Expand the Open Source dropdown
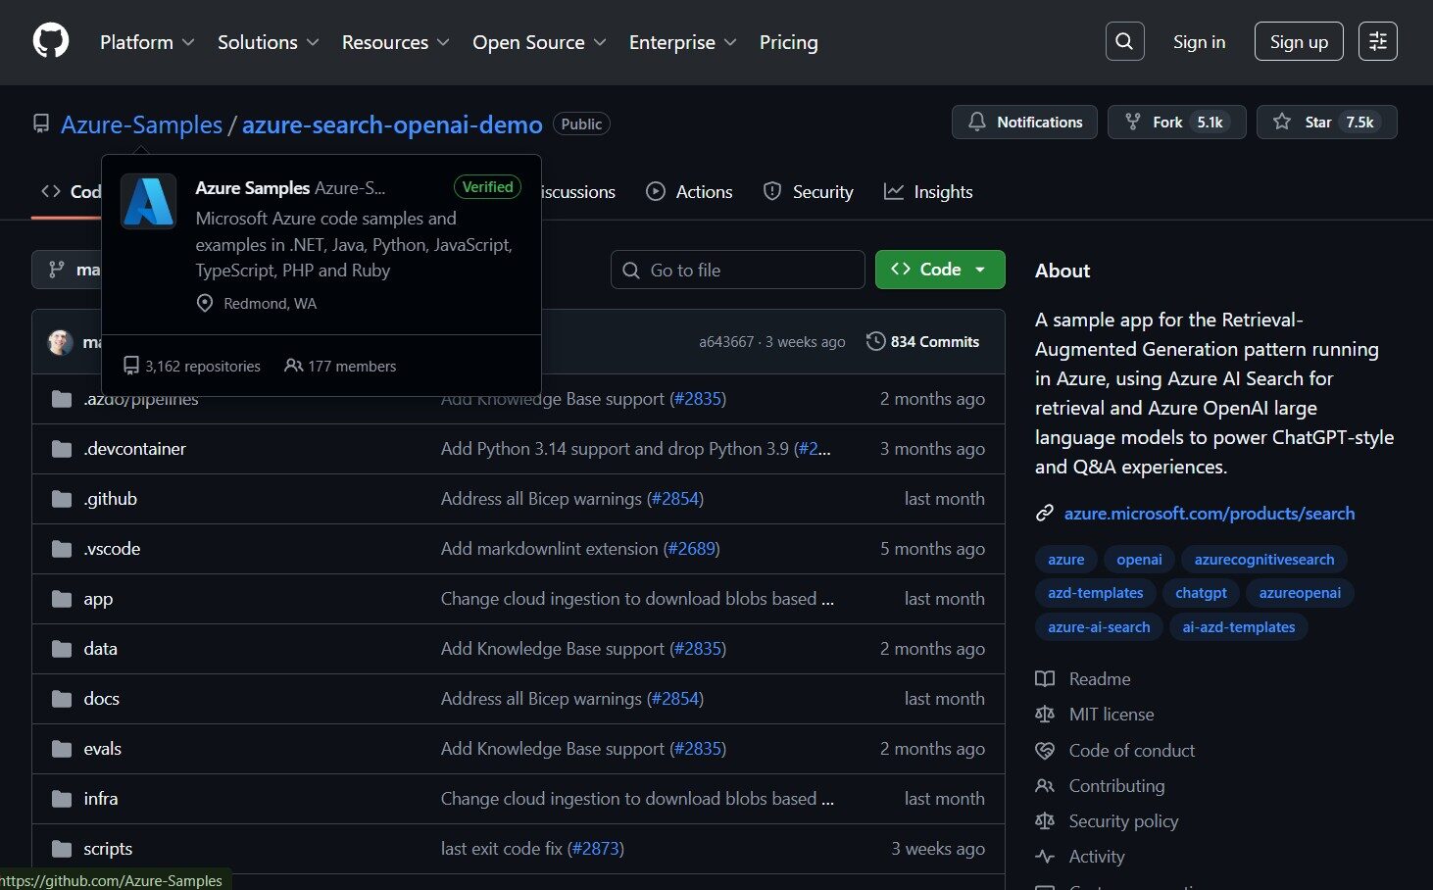The width and height of the screenshot is (1433, 890). [539, 42]
